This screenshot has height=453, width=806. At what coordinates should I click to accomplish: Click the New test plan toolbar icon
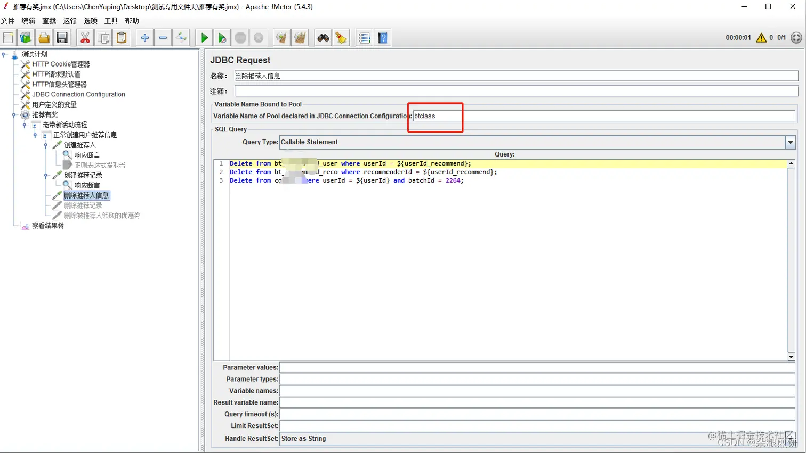[8, 38]
